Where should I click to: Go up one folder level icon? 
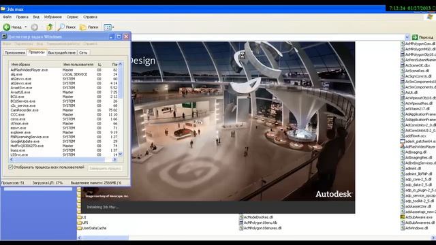(50, 27)
